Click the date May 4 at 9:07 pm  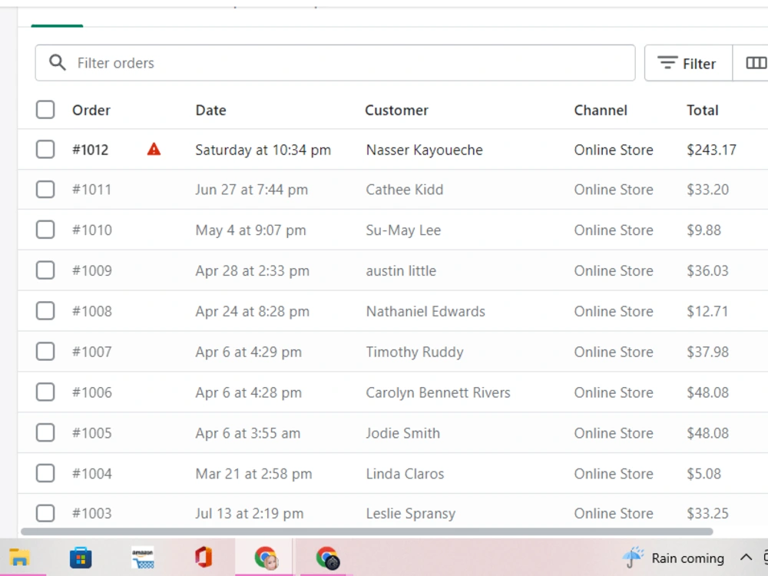250,230
